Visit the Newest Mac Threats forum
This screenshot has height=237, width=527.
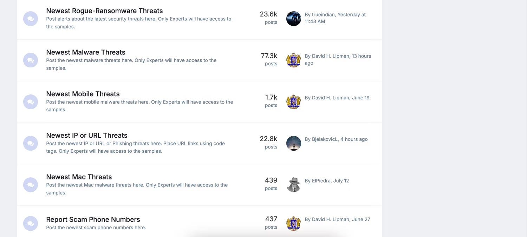click(79, 177)
